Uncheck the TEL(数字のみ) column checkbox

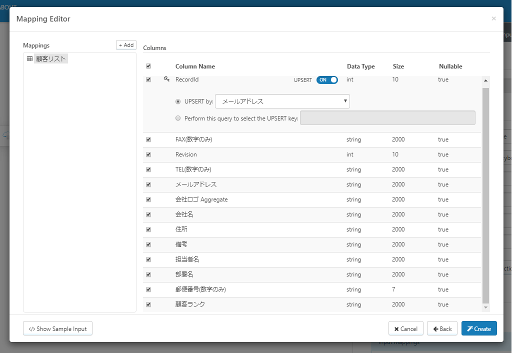coord(148,170)
